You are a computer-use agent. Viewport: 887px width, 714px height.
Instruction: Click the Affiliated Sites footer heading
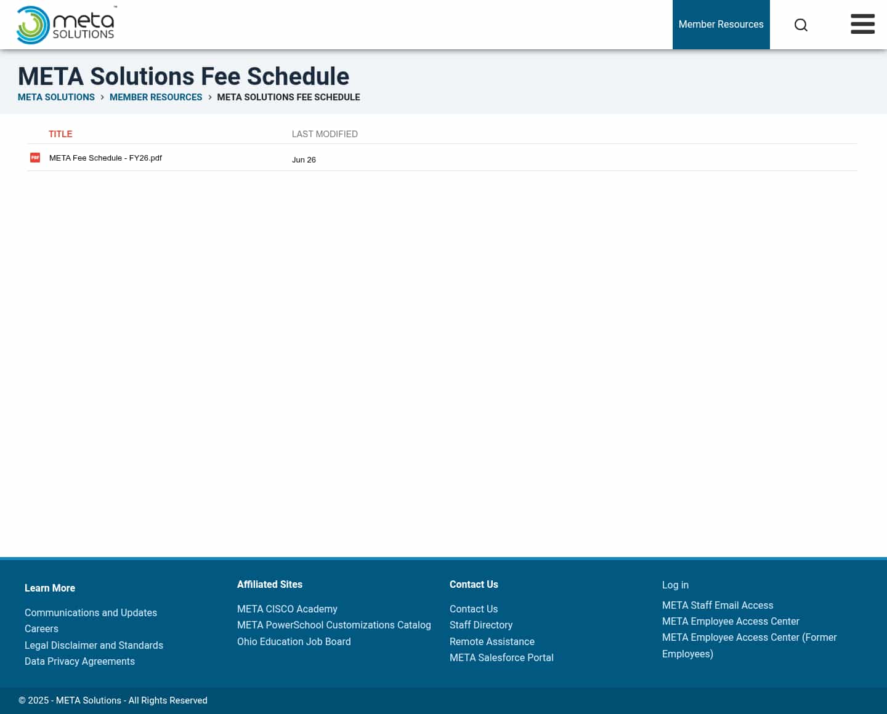pos(270,585)
